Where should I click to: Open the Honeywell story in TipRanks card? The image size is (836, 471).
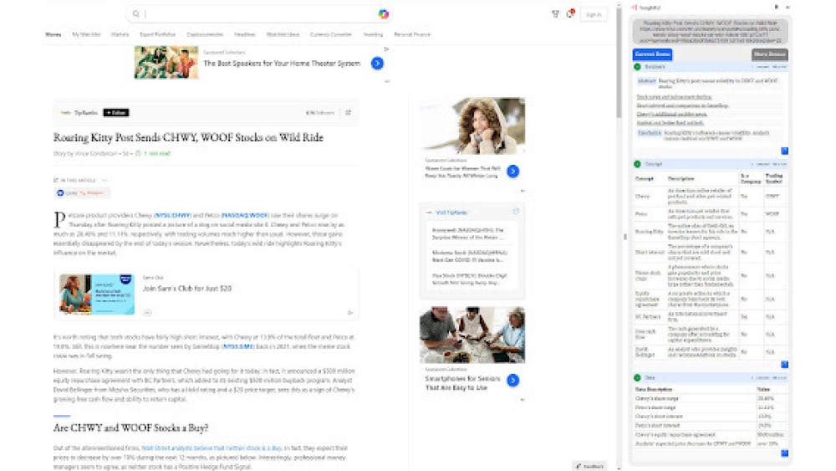(x=468, y=233)
